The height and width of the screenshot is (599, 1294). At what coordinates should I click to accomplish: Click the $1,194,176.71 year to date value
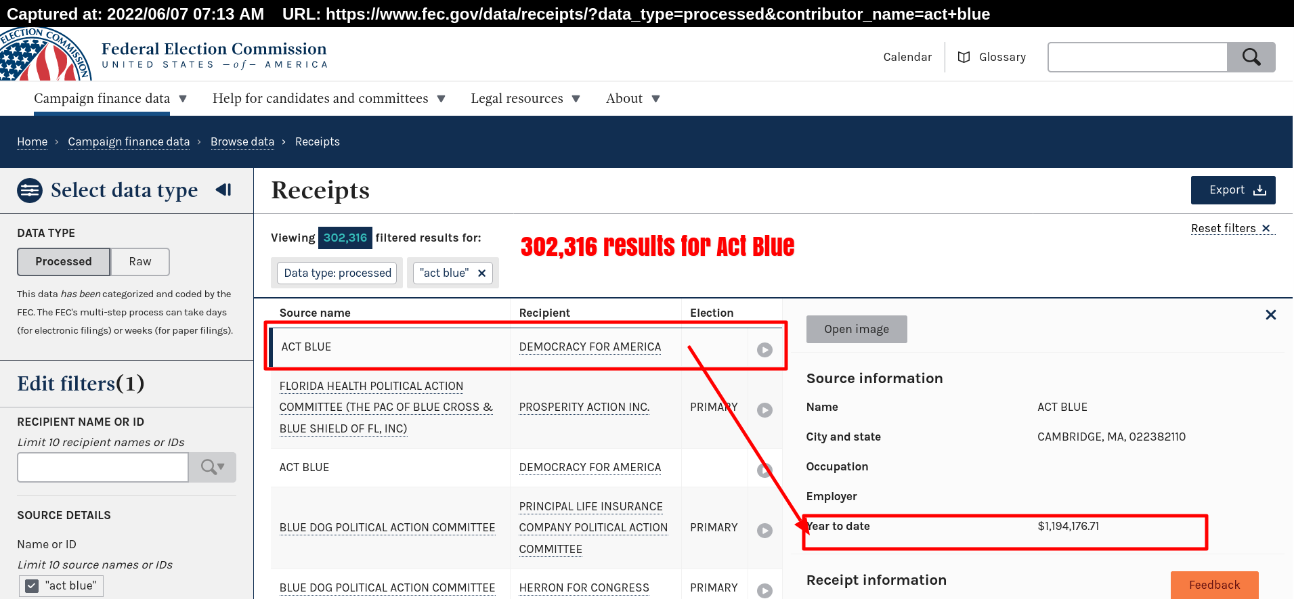tap(1069, 526)
